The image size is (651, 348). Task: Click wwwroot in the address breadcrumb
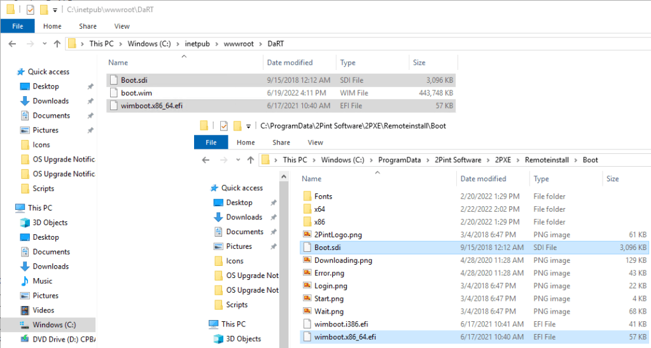pyautogui.click(x=239, y=44)
